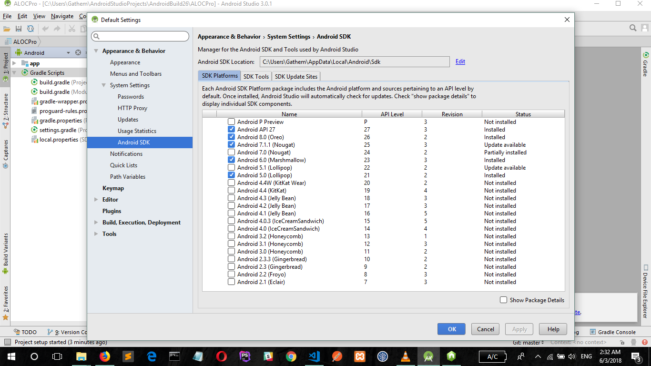Viewport: 651px width, 366px height.
Task: Click the Edit link for SDK location
Action: pos(460,61)
